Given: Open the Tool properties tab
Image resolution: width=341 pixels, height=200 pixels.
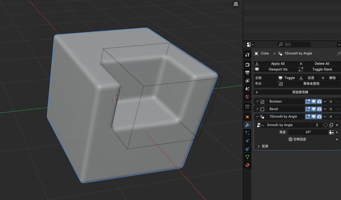Looking at the screenshot, I should (x=247, y=55).
